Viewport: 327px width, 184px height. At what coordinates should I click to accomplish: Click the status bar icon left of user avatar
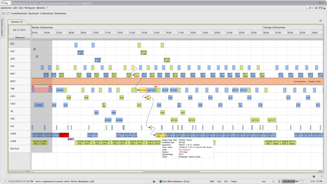click(x=273, y=182)
